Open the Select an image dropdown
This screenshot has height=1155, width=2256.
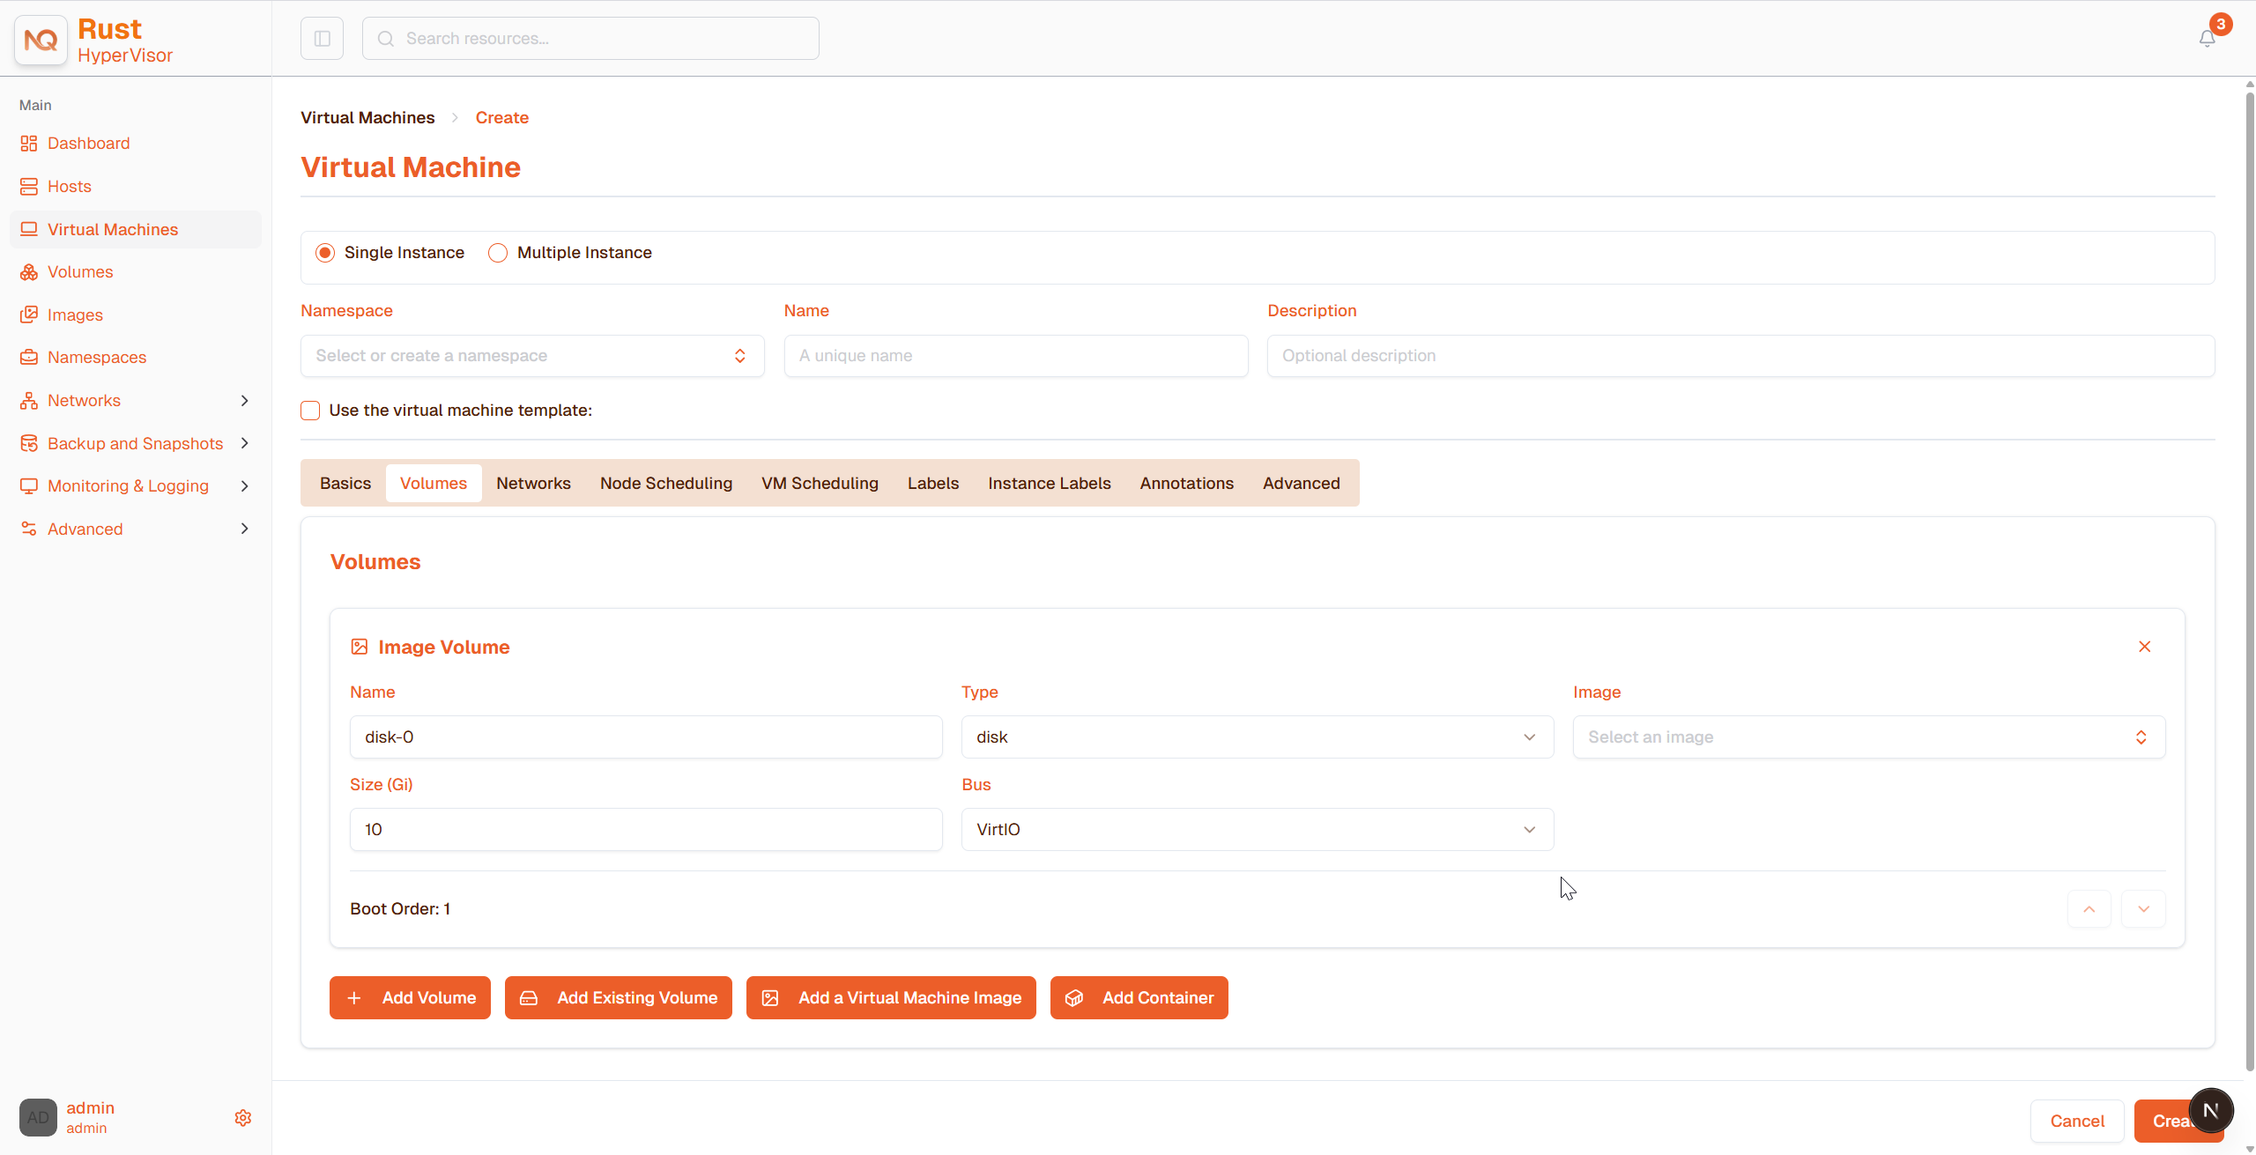click(x=1869, y=737)
